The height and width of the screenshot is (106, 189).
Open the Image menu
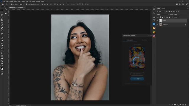[11, 1]
